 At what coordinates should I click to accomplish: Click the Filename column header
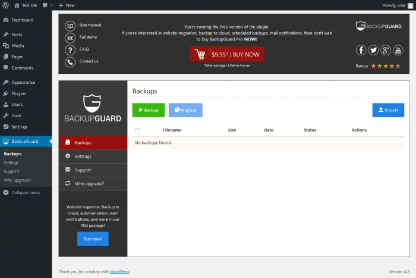[x=172, y=130]
